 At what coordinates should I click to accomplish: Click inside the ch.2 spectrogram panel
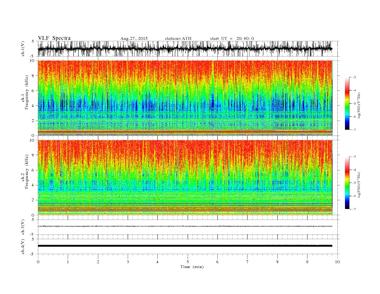click(x=185, y=177)
